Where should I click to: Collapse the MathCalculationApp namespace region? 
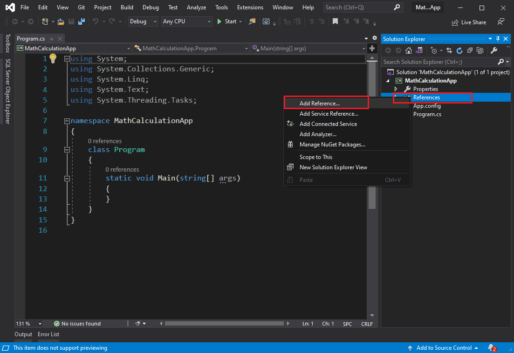[x=67, y=120]
